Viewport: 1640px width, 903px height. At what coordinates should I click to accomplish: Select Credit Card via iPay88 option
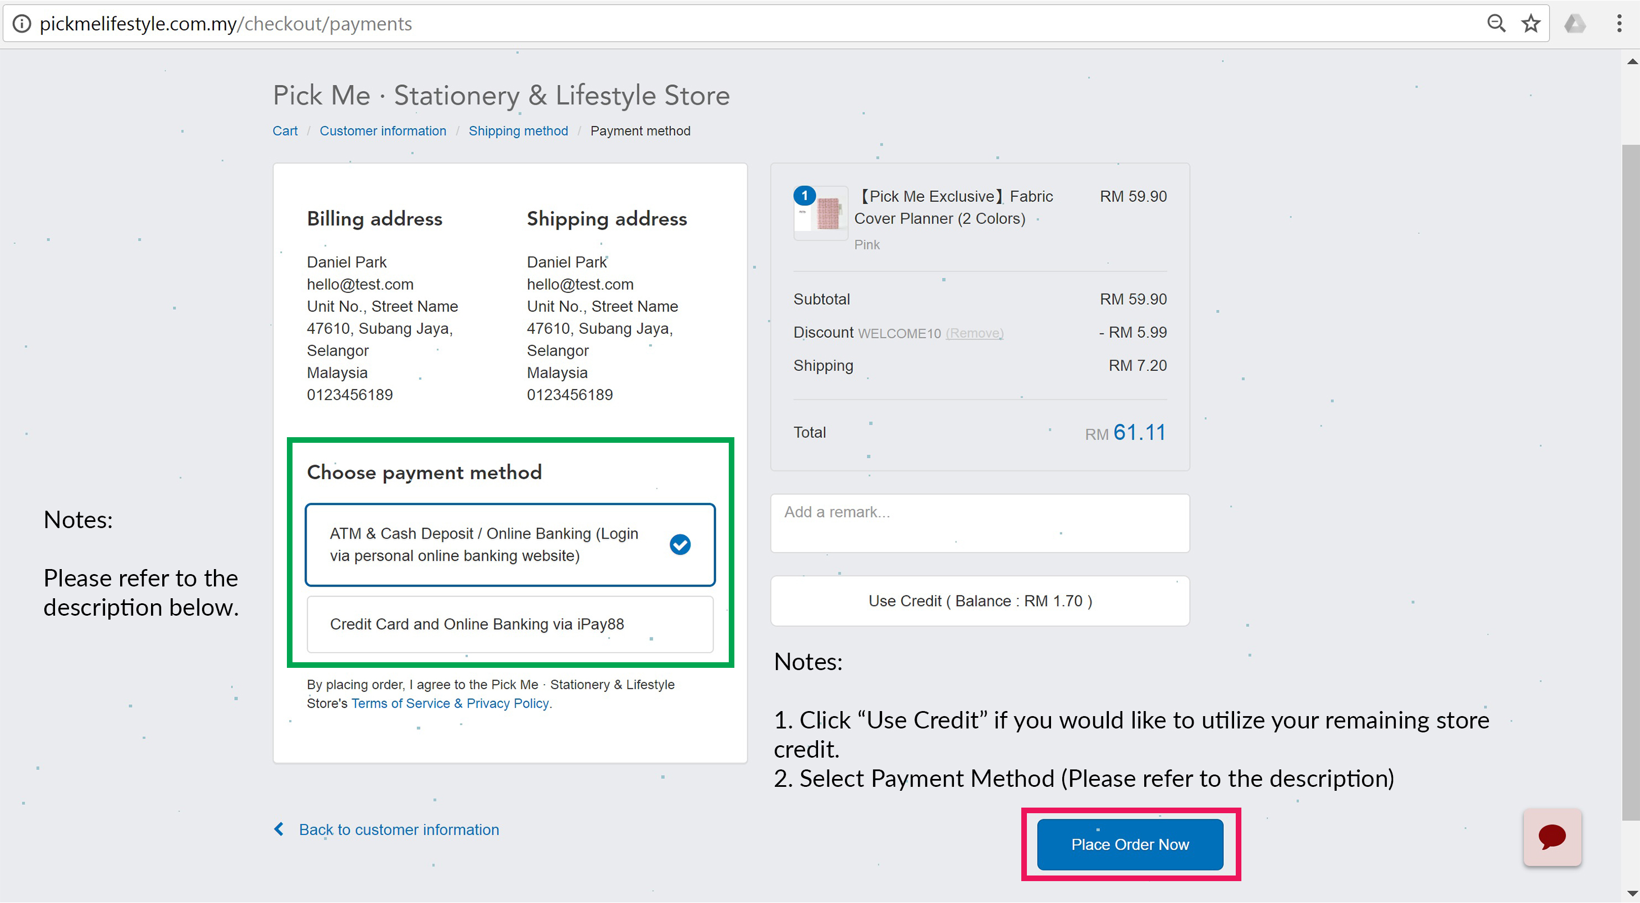(x=510, y=624)
